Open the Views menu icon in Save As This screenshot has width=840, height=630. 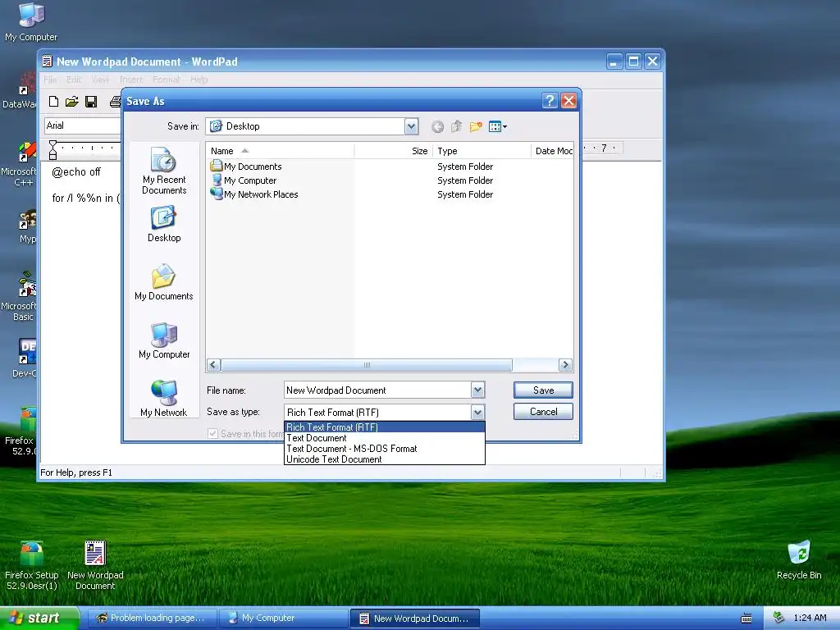pyautogui.click(x=498, y=126)
